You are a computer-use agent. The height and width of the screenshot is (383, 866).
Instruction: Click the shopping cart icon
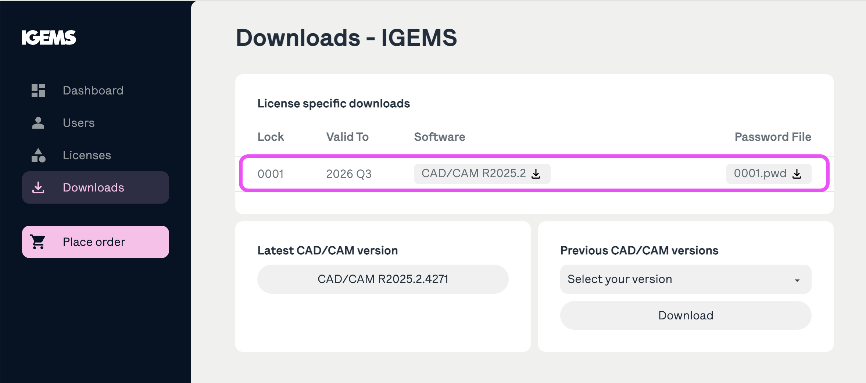38,242
